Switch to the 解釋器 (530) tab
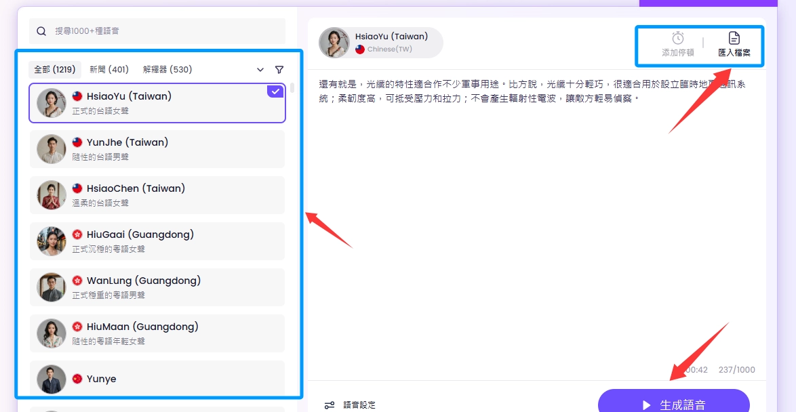 167,70
